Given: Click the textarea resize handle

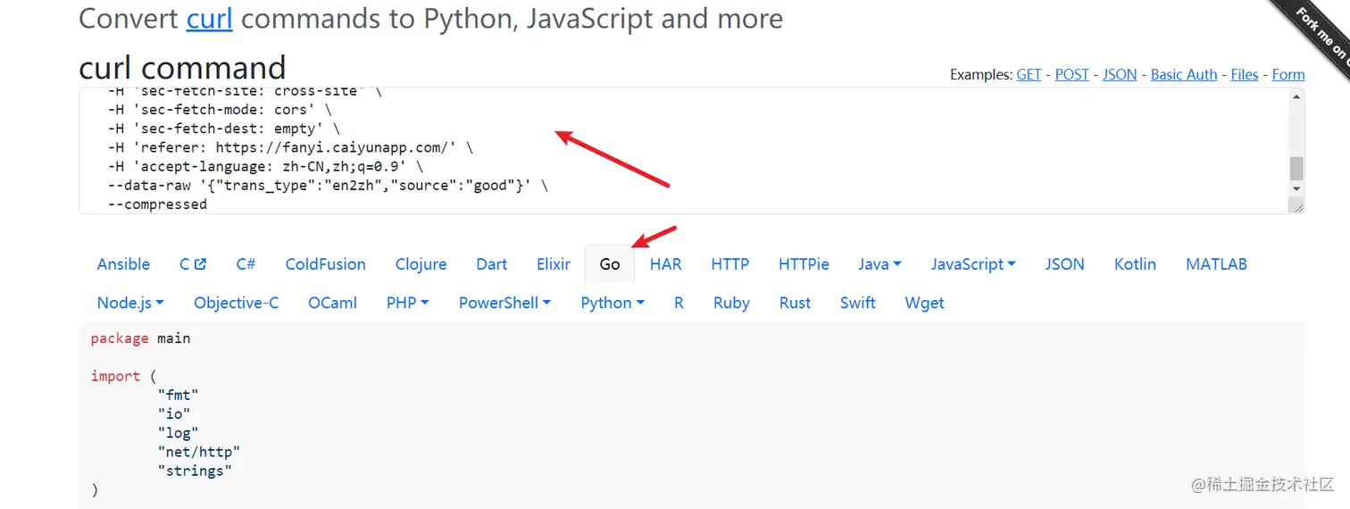Looking at the screenshot, I should [x=1298, y=207].
